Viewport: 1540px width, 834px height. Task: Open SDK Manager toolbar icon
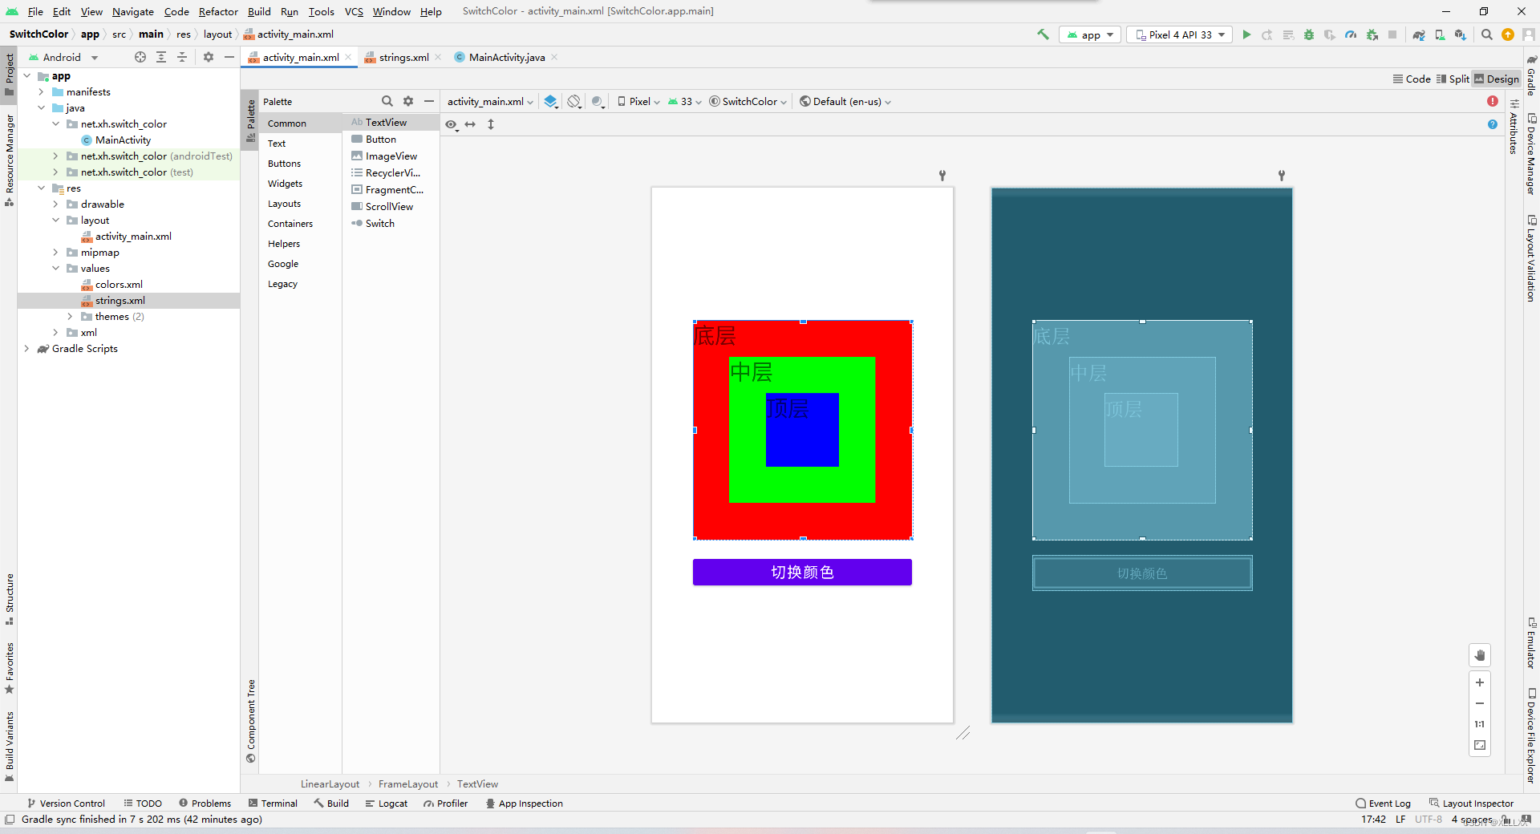pyautogui.click(x=1461, y=34)
